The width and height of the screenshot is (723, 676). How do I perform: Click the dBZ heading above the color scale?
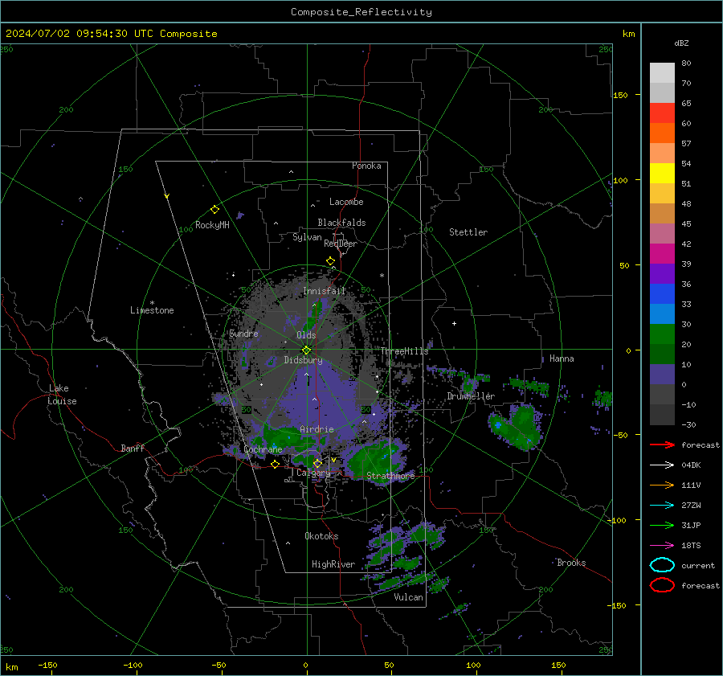(x=681, y=43)
